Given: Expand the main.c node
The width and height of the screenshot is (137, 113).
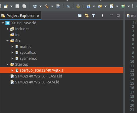Looking at the screenshot, I should 12,47.
